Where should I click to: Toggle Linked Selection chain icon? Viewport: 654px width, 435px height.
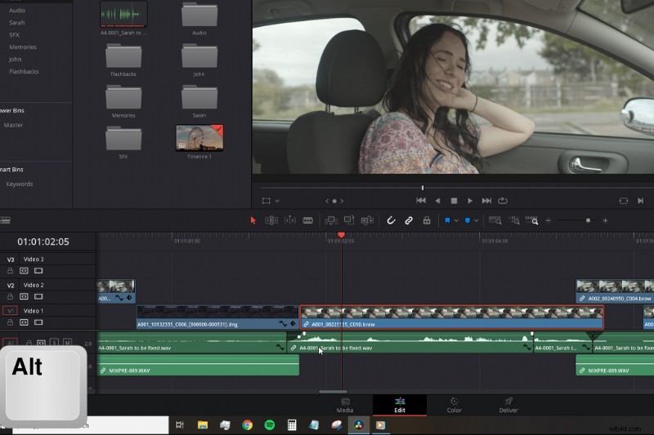(409, 220)
